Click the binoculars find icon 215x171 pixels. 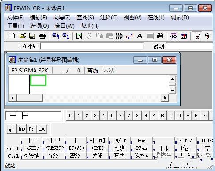point(160,36)
